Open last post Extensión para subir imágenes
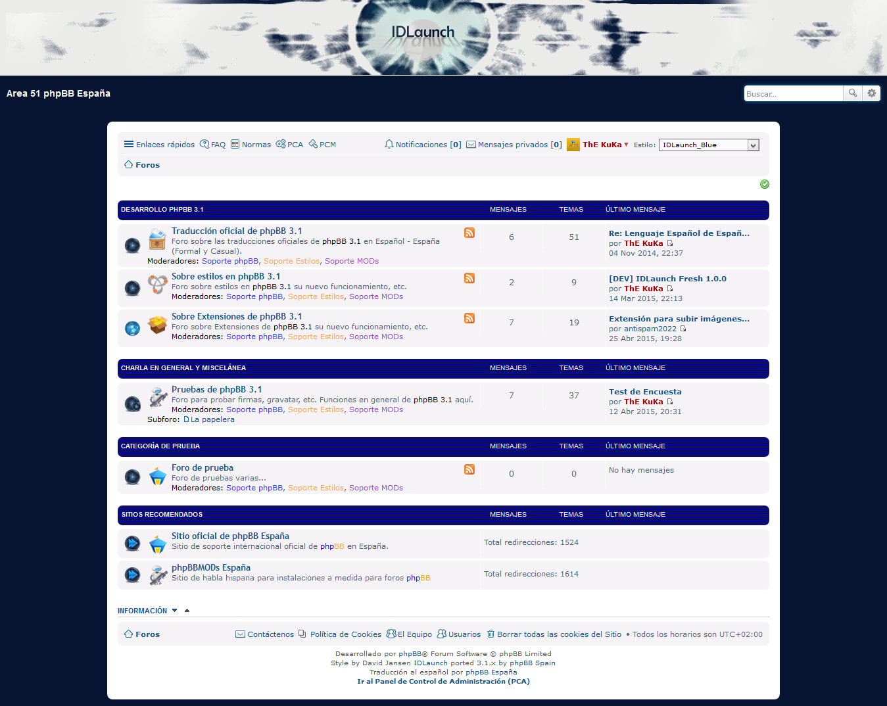Viewport: 887px width, 706px height. click(679, 319)
